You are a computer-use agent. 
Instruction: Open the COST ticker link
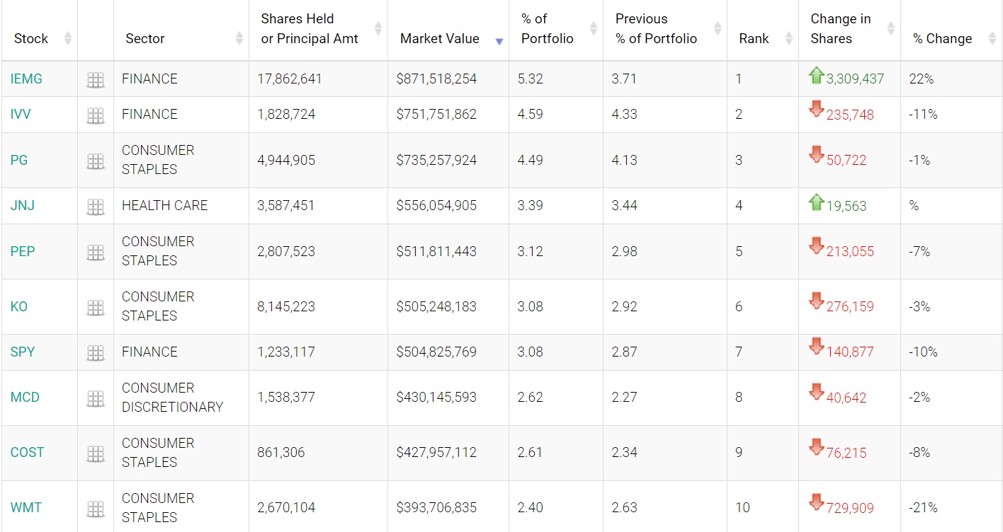point(27,452)
